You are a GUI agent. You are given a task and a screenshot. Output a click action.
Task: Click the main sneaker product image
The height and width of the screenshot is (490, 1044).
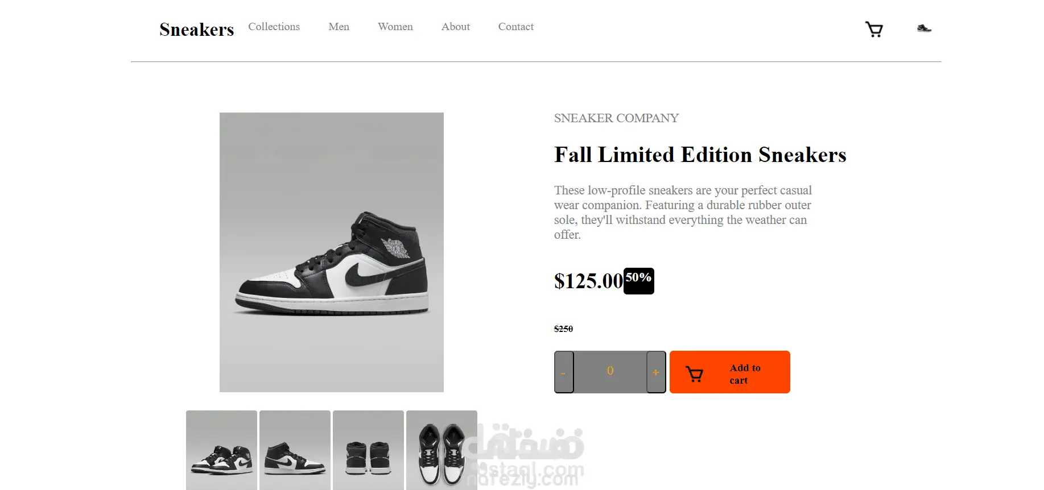pyautogui.click(x=331, y=252)
